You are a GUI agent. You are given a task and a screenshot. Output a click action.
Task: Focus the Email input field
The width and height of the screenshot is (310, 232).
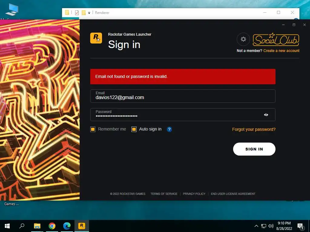click(183, 96)
